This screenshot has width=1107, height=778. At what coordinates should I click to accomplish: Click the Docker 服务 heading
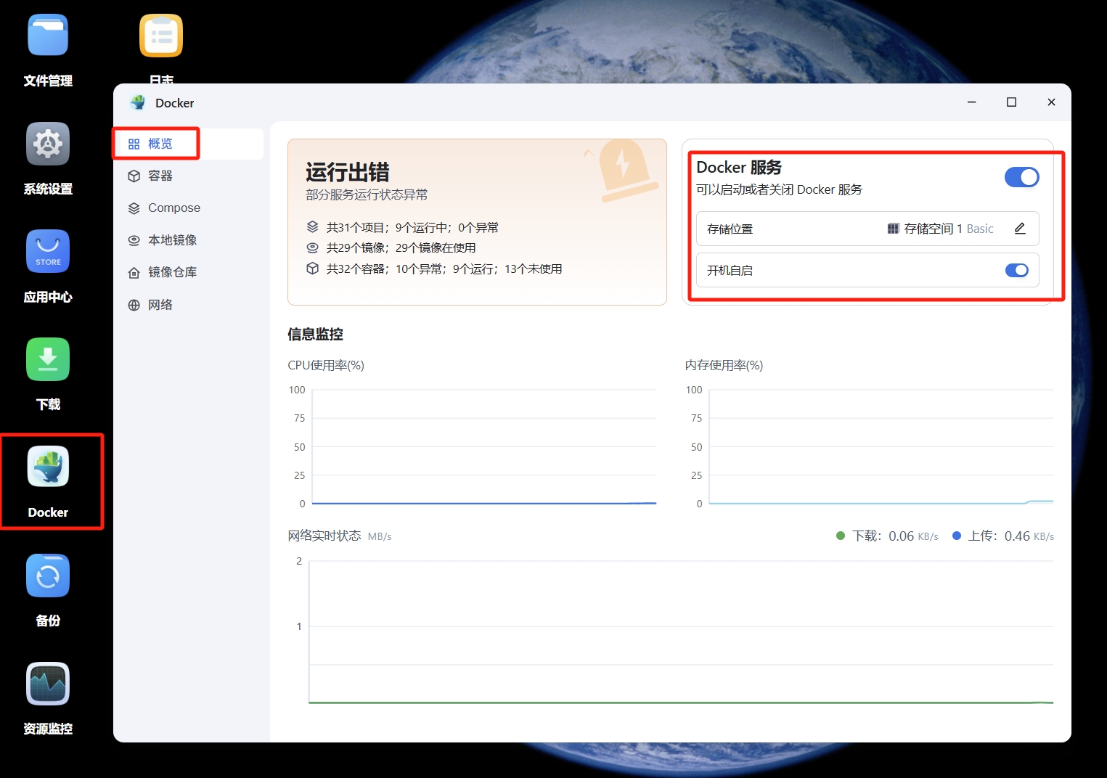coord(739,167)
